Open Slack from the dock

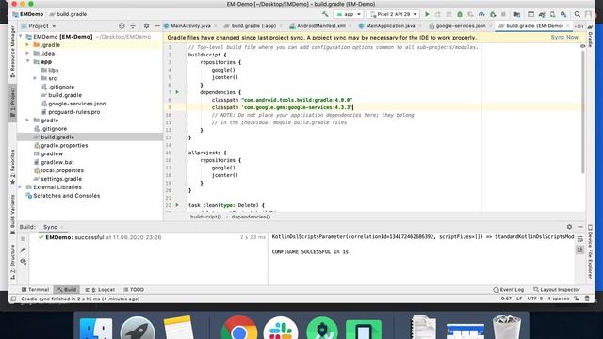coord(281,328)
